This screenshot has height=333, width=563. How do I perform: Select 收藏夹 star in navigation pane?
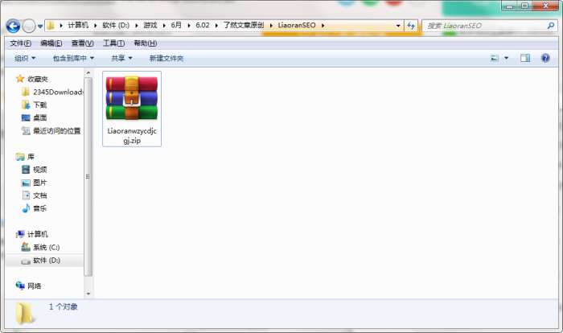coord(20,79)
